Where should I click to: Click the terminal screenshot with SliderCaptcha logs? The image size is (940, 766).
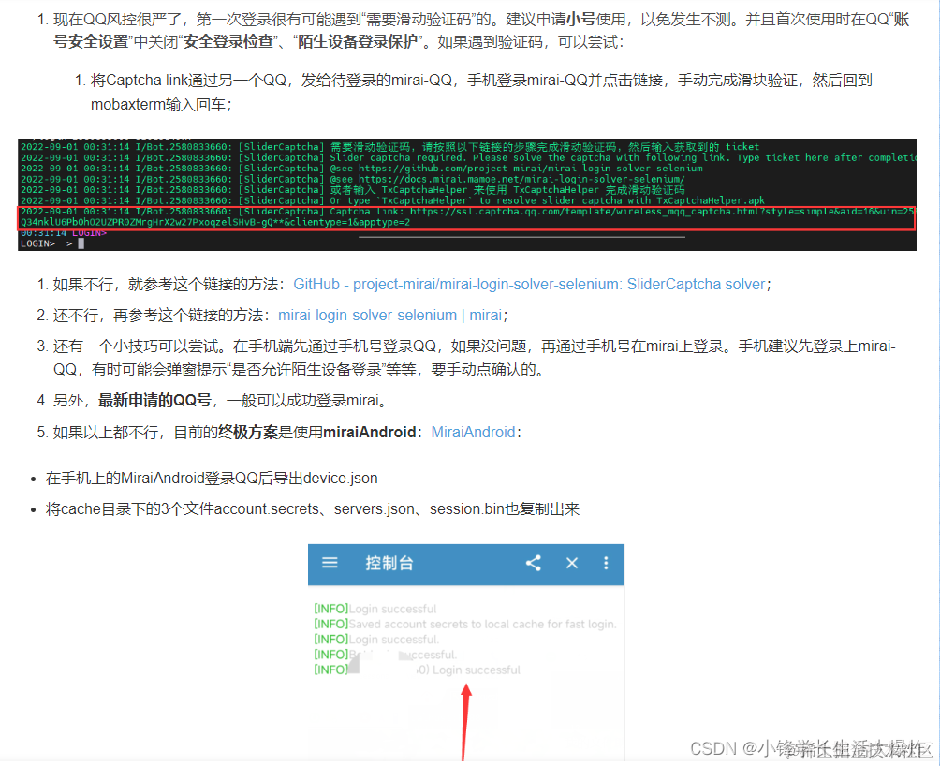467,195
